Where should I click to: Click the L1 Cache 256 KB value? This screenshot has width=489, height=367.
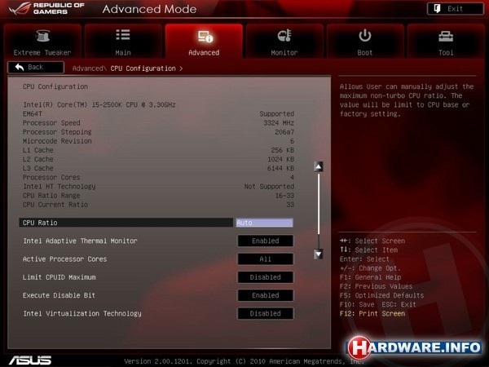click(282, 150)
